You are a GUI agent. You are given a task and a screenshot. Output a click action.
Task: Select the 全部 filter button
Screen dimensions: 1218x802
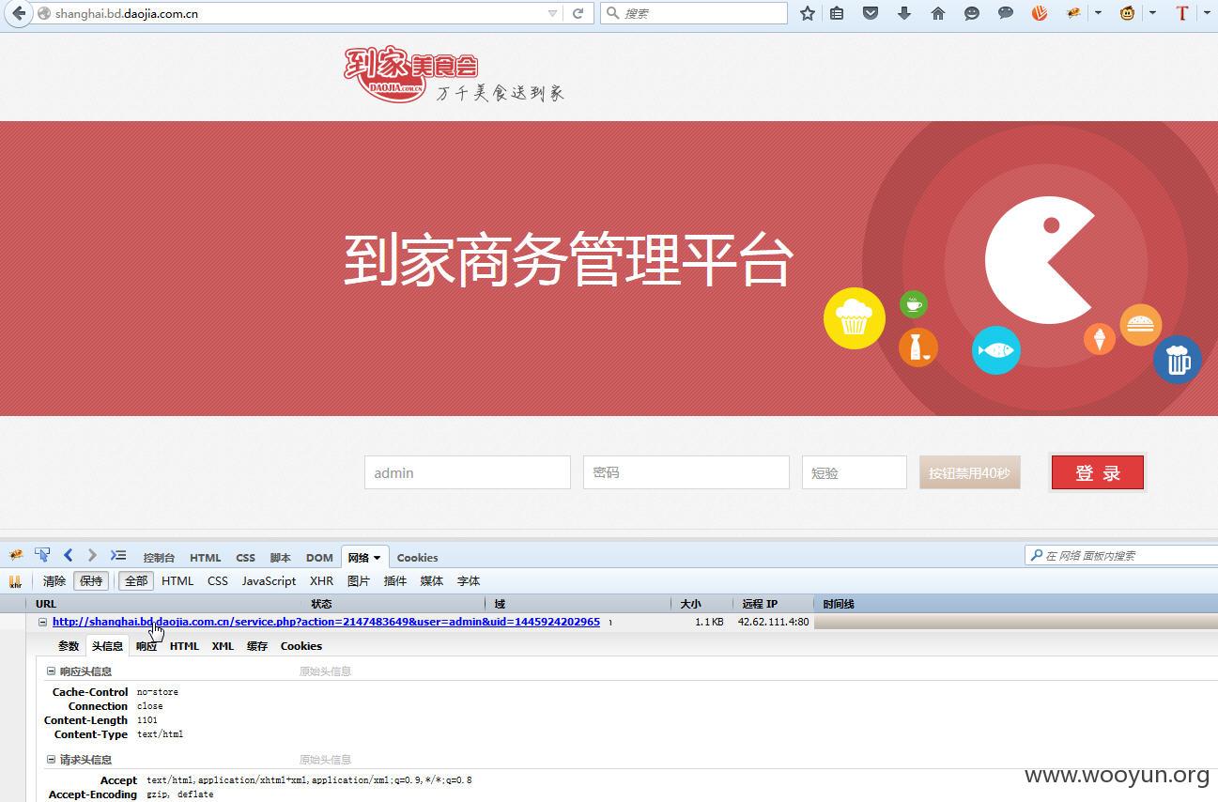tap(136, 580)
